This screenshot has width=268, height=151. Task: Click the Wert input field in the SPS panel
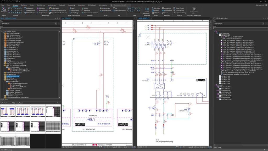[x=240, y=28]
